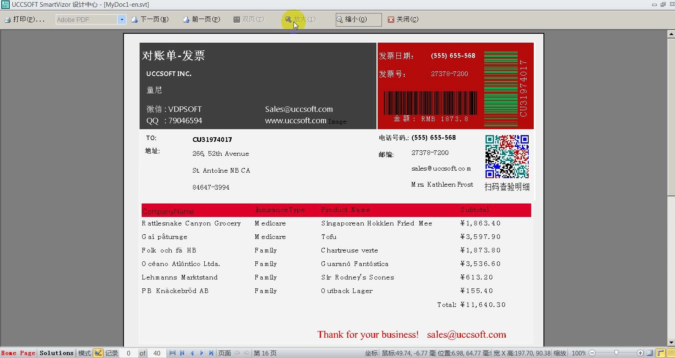This screenshot has width=675, height=358.
Task: Click the ¥3,597.90 subtotal value
Action: tap(480, 237)
